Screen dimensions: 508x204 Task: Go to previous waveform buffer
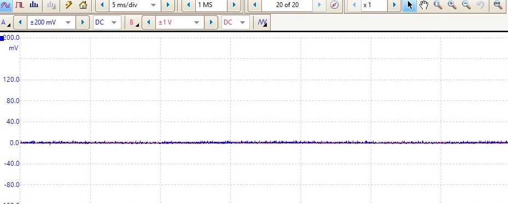coord(255,5)
